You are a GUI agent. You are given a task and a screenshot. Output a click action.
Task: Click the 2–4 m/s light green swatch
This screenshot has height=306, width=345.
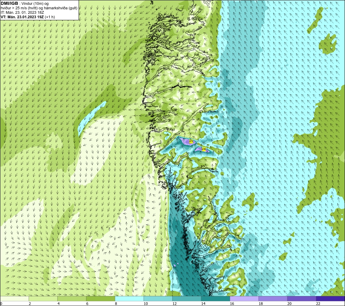click(x=43, y=298)
